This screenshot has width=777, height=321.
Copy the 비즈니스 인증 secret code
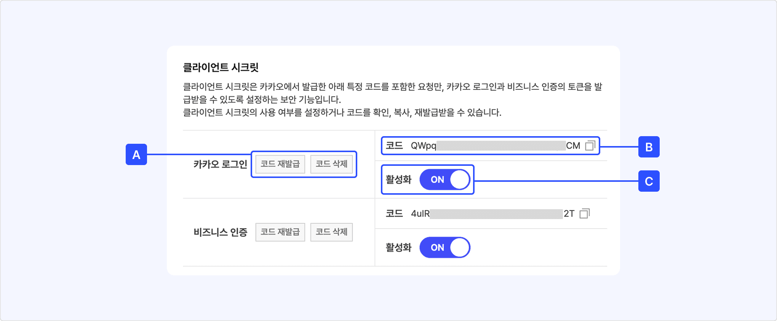[x=584, y=213]
